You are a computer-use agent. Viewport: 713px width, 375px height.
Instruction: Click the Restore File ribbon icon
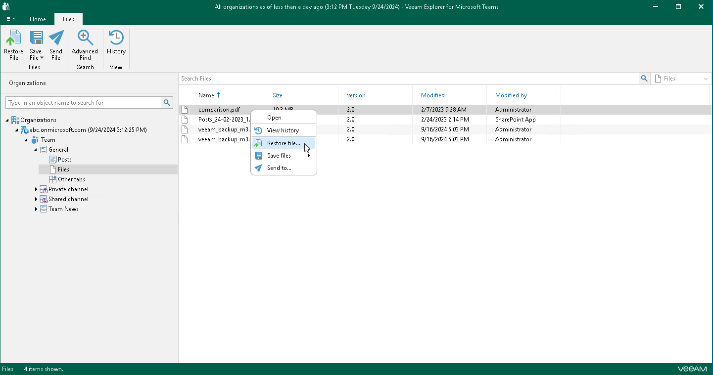13,44
